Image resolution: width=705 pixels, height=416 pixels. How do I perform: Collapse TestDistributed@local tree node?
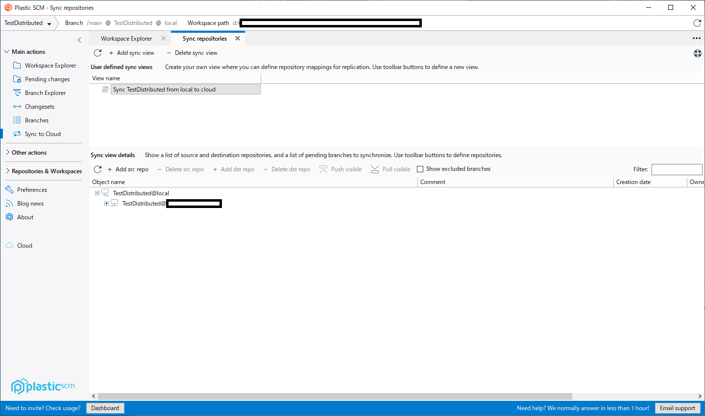coord(97,193)
